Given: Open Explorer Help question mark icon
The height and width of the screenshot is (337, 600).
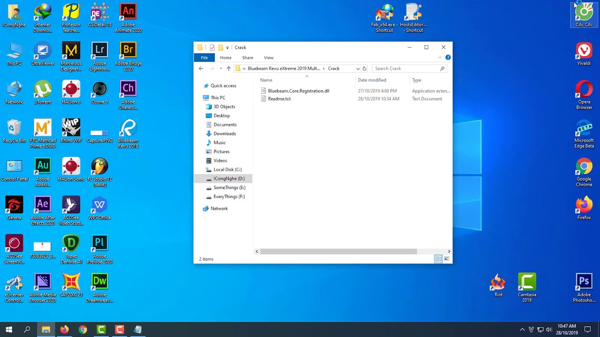Looking at the screenshot, I should click(448, 58).
